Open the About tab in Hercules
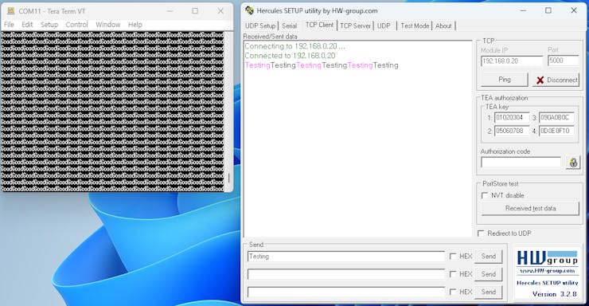 (443, 26)
